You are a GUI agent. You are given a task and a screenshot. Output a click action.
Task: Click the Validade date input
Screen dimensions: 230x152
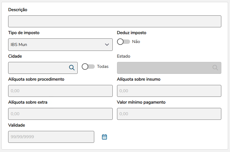[51, 137]
